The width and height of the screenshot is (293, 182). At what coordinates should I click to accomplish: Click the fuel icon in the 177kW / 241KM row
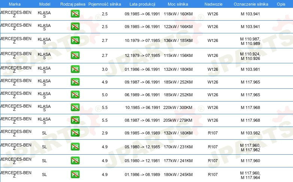[x=75, y=160]
